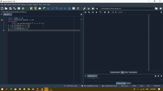Screen dimensions: 163x91
Task: Open the editor pane options menu
Action: point(81,14)
